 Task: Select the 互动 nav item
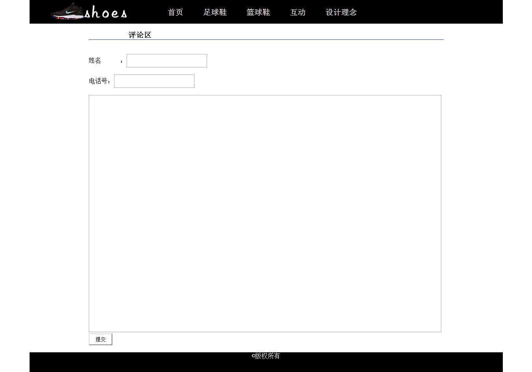(x=298, y=12)
